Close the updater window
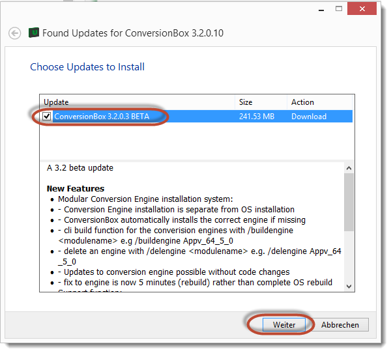391x353 pixels. 362,9
